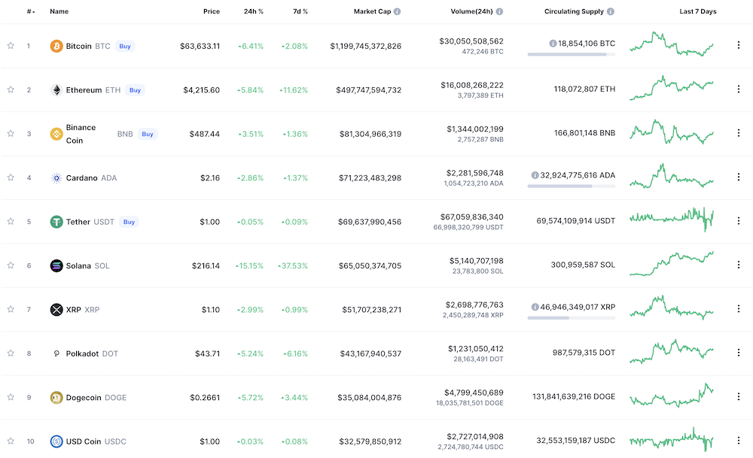Open the Ethereum row kebab menu
This screenshot has width=753, height=458.
pos(739,89)
